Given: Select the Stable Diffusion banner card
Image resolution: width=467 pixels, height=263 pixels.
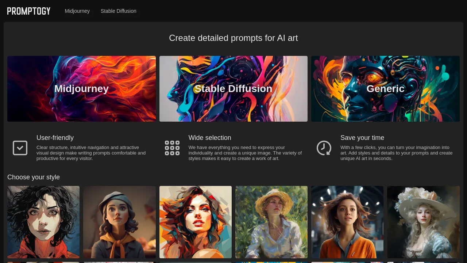Looking at the screenshot, I should (233, 89).
